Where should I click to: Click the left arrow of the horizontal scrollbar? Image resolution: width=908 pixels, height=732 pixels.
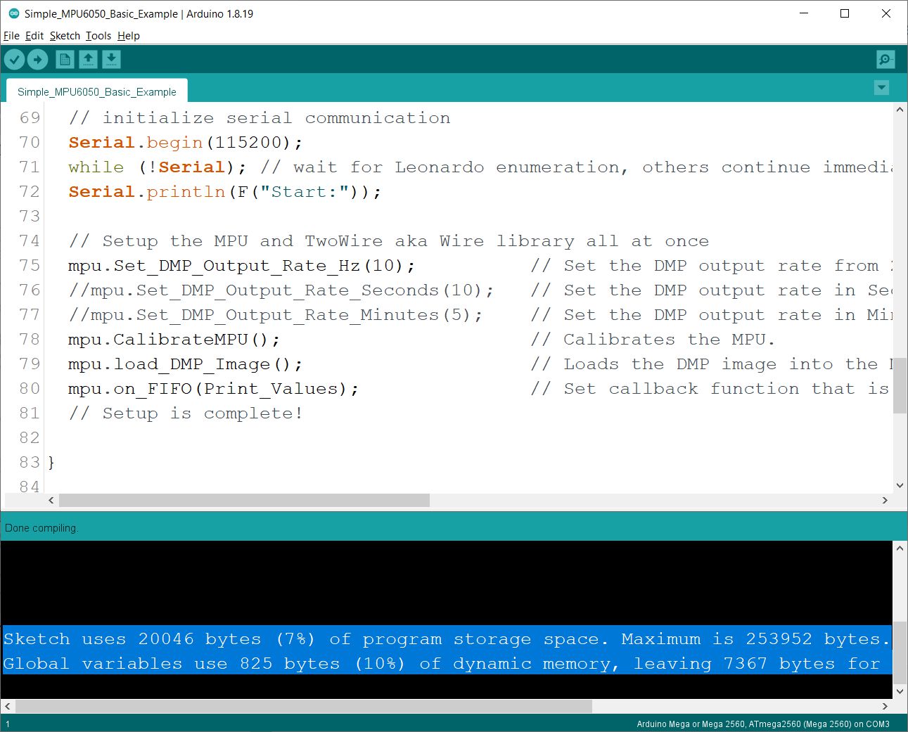click(51, 500)
